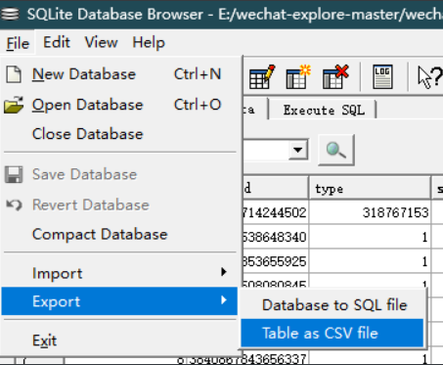Open the table selection dropdown arrow
The height and width of the screenshot is (365, 443).
click(298, 150)
